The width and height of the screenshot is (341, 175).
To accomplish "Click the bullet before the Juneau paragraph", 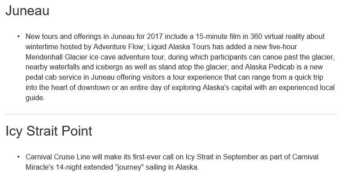I will pos(18,36).
